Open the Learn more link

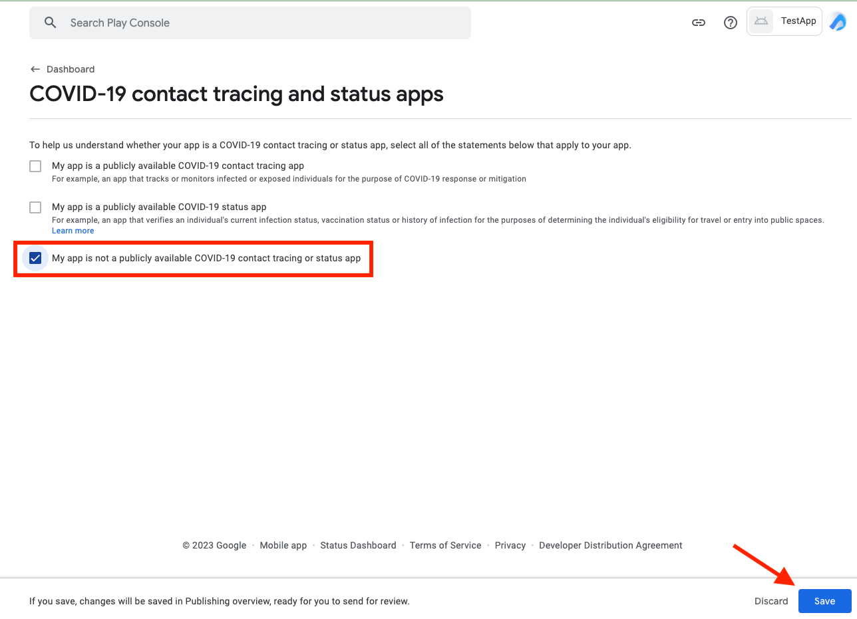click(x=73, y=231)
